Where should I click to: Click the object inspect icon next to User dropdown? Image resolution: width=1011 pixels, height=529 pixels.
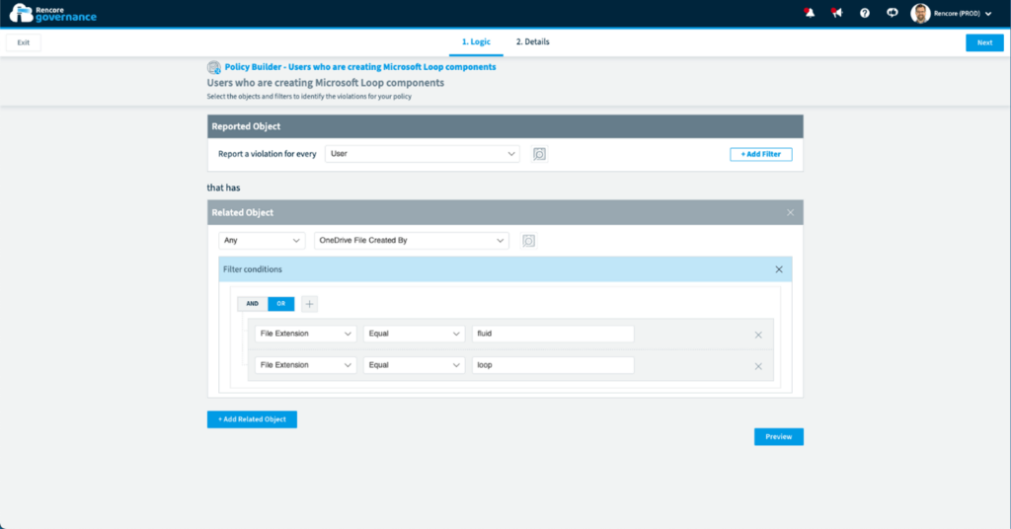point(539,154)
